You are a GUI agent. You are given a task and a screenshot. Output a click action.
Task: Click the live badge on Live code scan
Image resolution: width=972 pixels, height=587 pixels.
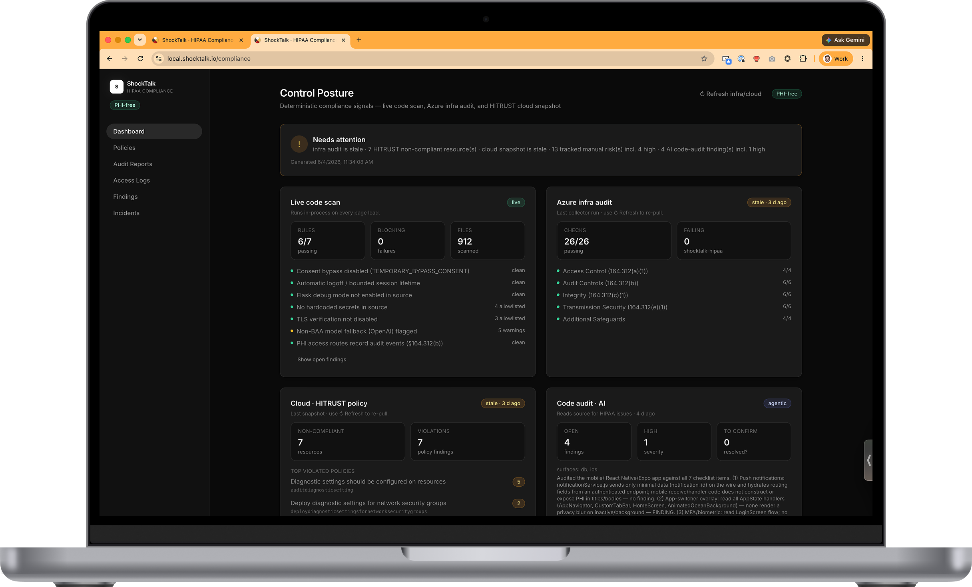(516, 203)
